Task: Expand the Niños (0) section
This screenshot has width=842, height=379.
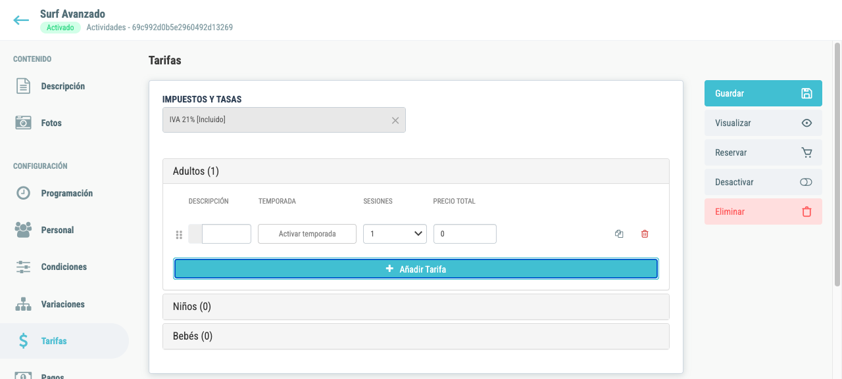Action: coord(416,307)
